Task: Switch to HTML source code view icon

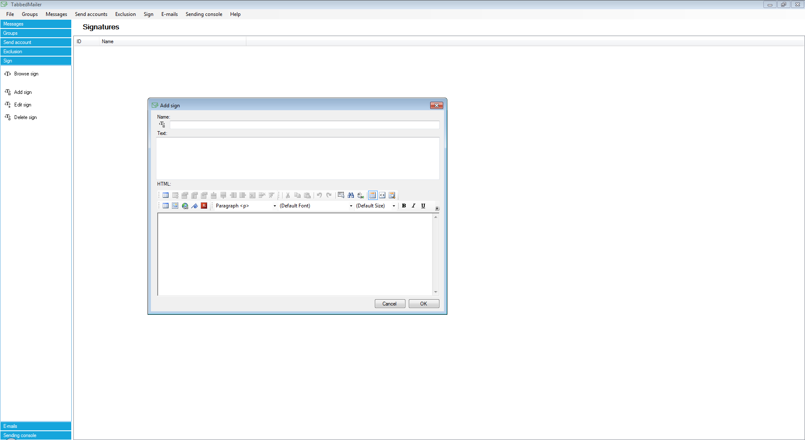Action: click(382, 195)
